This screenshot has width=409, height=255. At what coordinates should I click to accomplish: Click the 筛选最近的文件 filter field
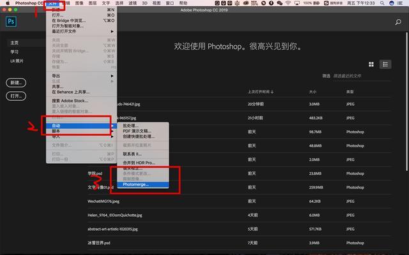point(362,76)
